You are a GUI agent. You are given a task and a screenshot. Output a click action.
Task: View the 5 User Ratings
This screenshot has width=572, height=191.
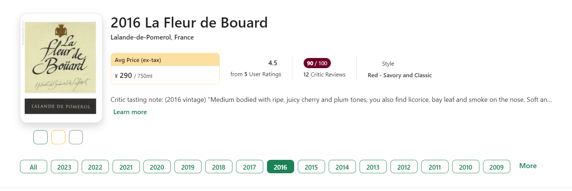(x=256, y=74)
